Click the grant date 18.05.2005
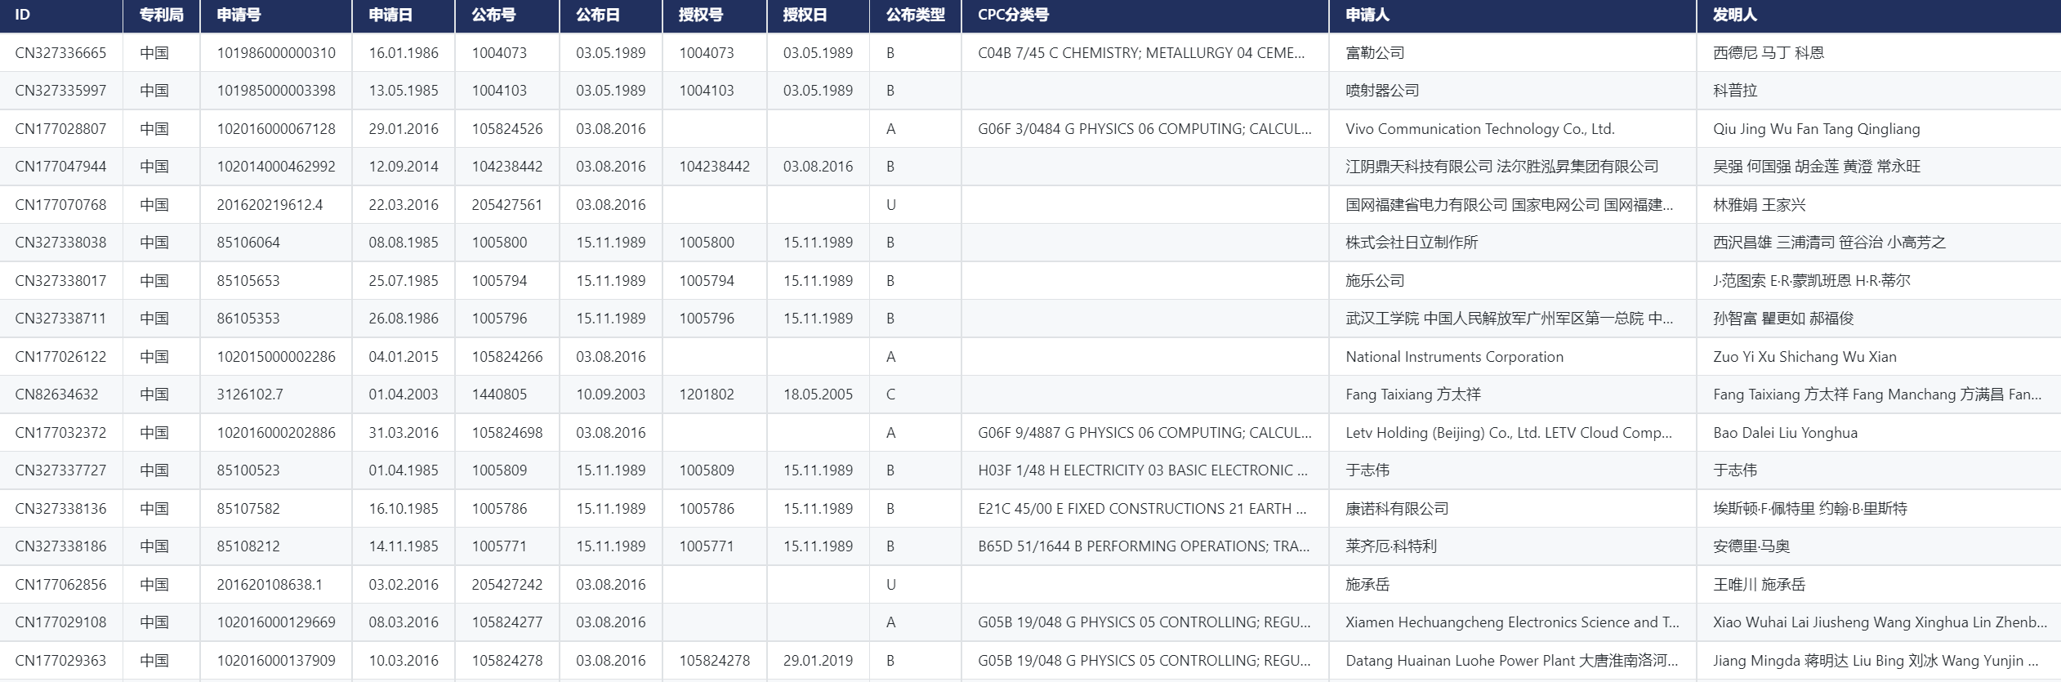This screenshot has height=682, width=2061. (x=818, y=394)
